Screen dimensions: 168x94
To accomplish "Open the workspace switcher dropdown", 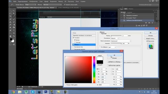I will point(149,5).
